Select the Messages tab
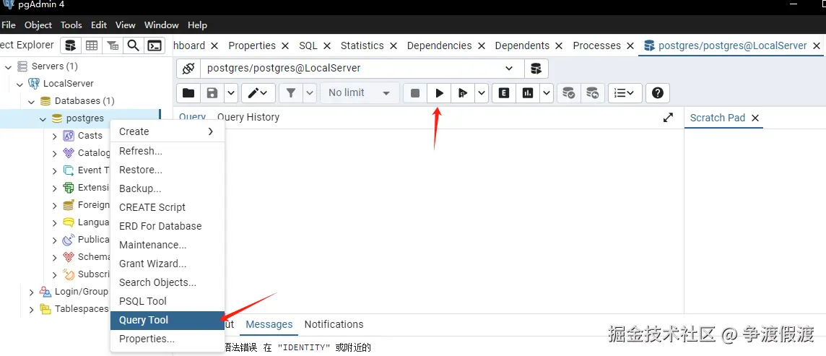This screenshot has height=356, width=826. (x=269, y=324)
